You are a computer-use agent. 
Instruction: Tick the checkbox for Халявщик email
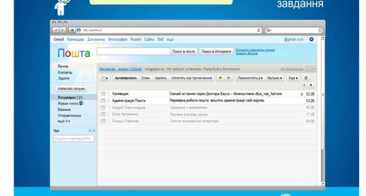103,94
